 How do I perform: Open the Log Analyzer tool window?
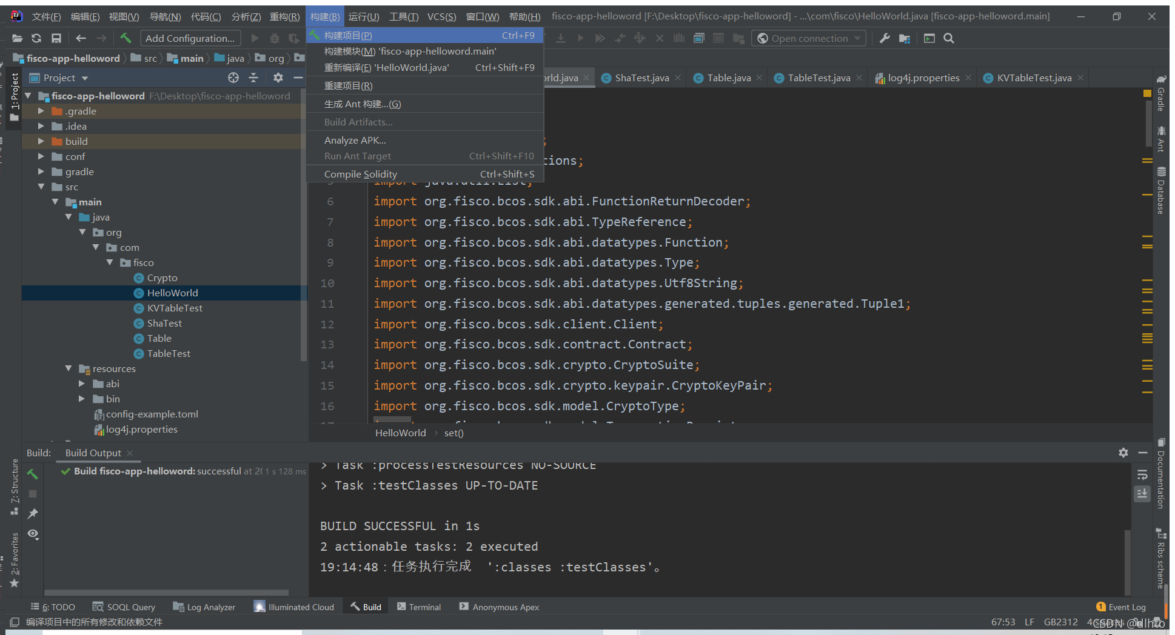pyautogui.click(x=204, y=607)
